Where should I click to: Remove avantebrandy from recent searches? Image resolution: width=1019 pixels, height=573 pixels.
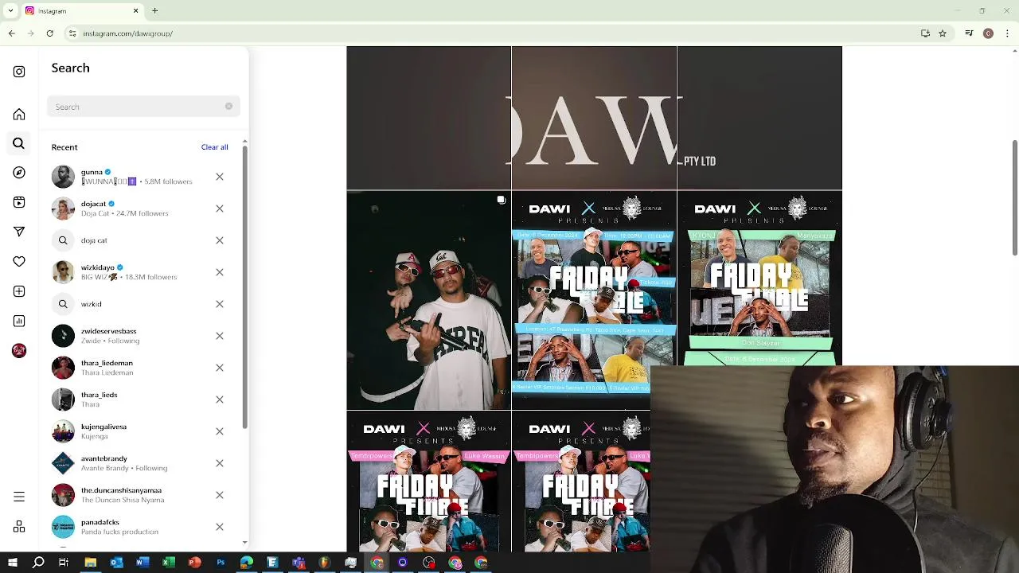point(220,463)
